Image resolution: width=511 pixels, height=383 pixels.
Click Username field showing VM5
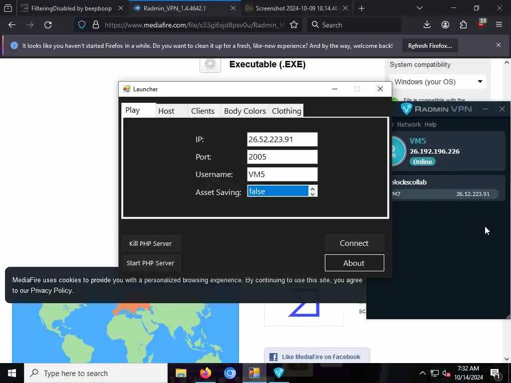pos(282,174)
